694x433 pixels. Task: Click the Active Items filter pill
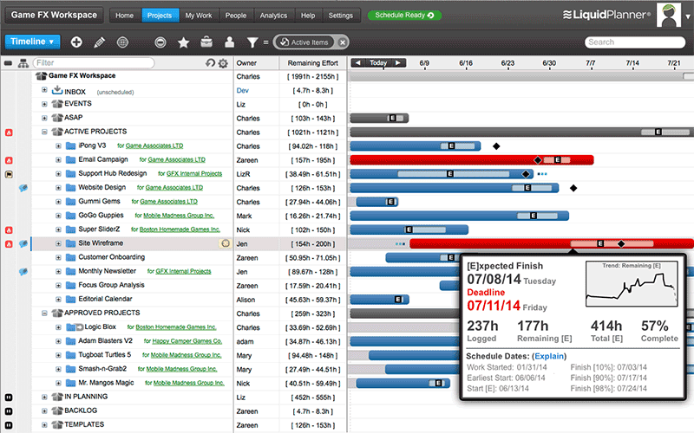coord(305,42)
